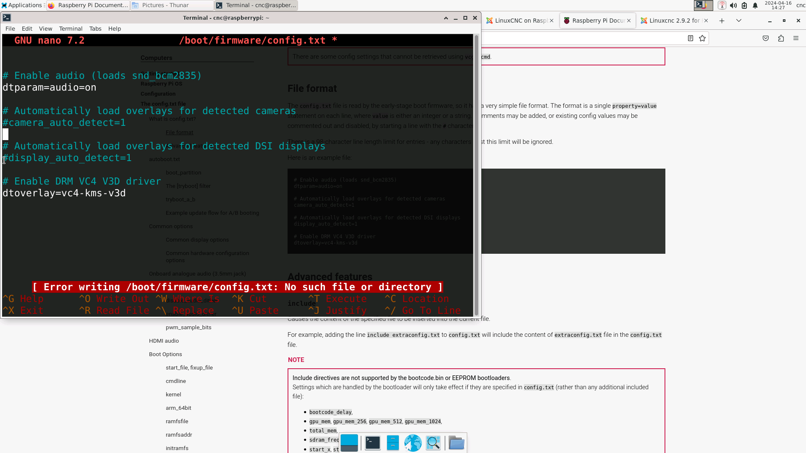Click the dtparam=audio=on line in nano
This screenshot has height=453, width=806.
coord(50,88)
